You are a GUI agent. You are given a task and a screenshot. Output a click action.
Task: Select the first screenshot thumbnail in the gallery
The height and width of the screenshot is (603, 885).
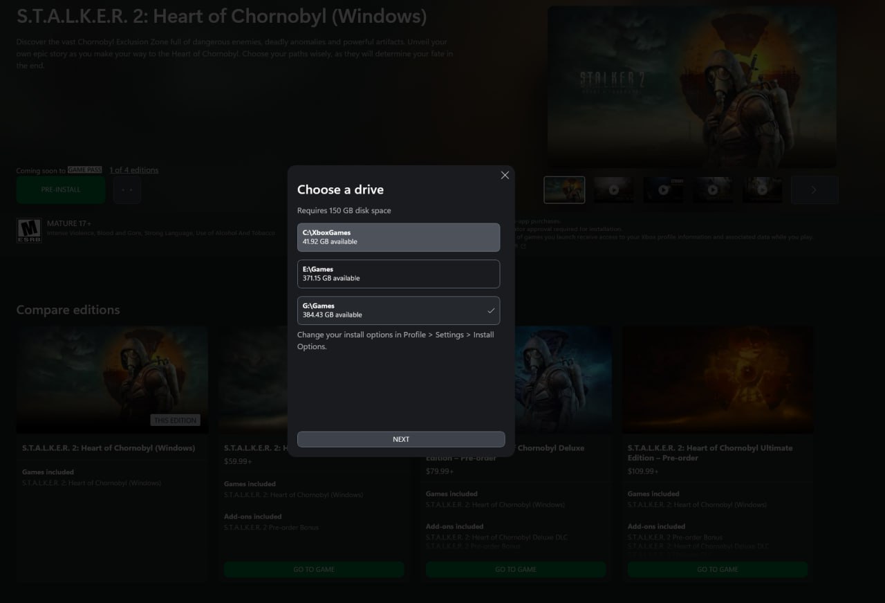pyautogui.click(x=564, y=189)
